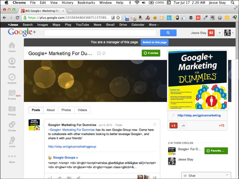Viewport: 239px width, 179px height.
Task: Click the volume icon in menu bar
Action: click(x=143, y=3)
